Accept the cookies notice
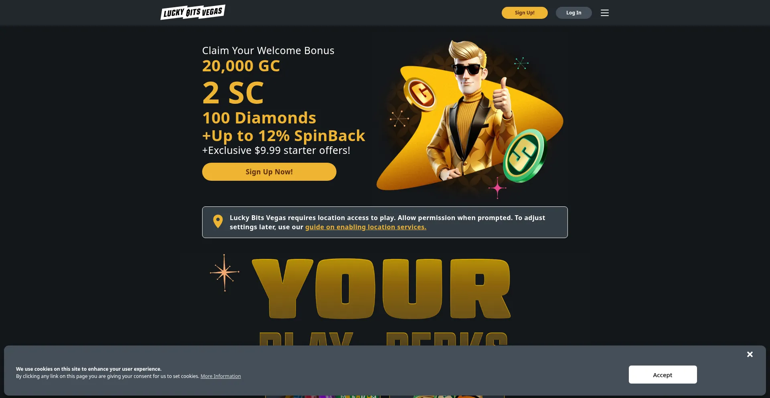This screenshot has width=770, height=398. pos(663,375)
